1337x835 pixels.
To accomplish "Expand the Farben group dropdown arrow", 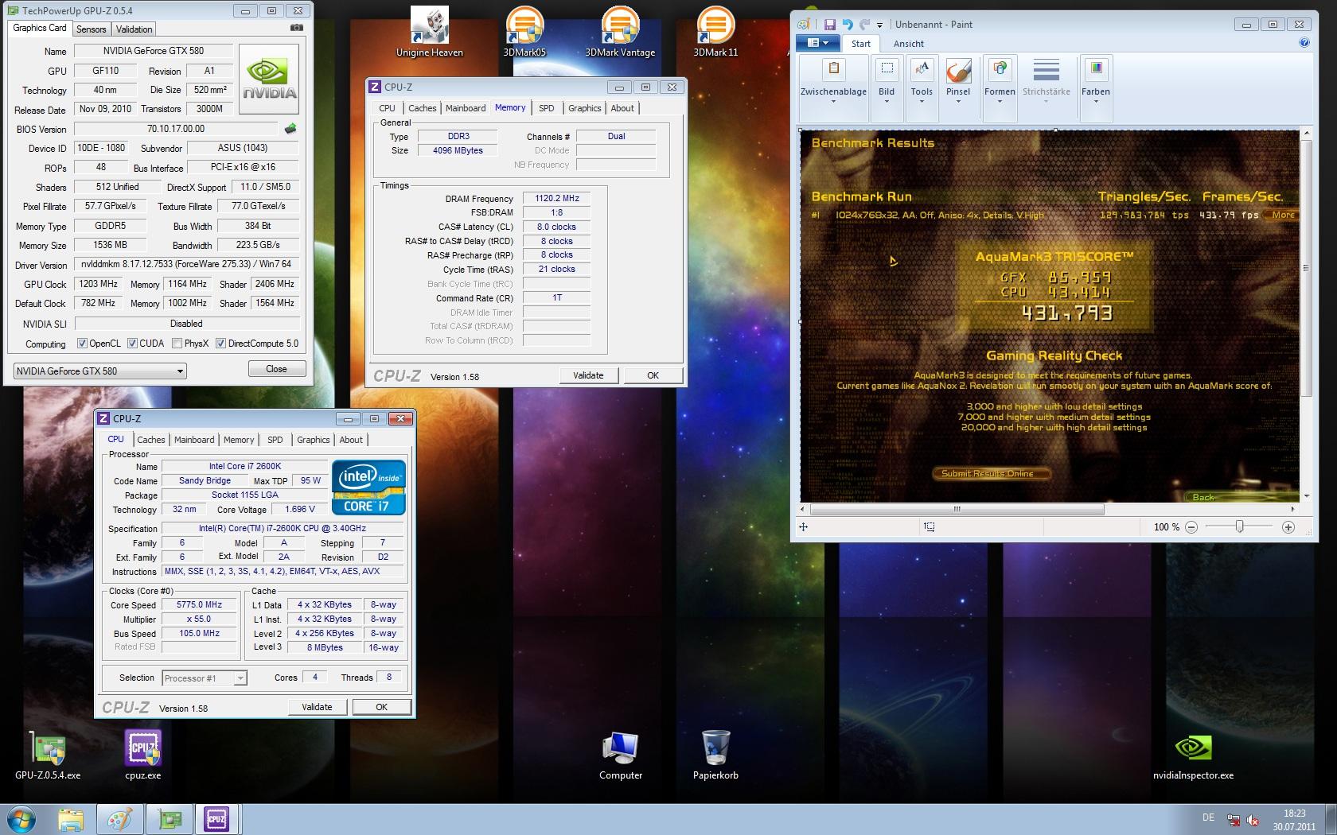I will click(1096, 102).
